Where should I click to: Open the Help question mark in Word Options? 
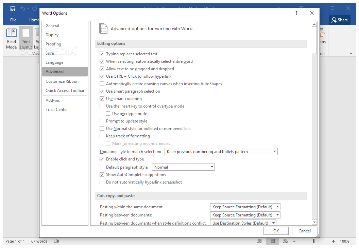[x=296, y=13]
